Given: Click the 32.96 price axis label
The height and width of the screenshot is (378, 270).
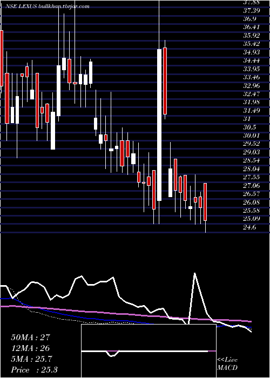Looking at the screenshot, I should 251,85.
